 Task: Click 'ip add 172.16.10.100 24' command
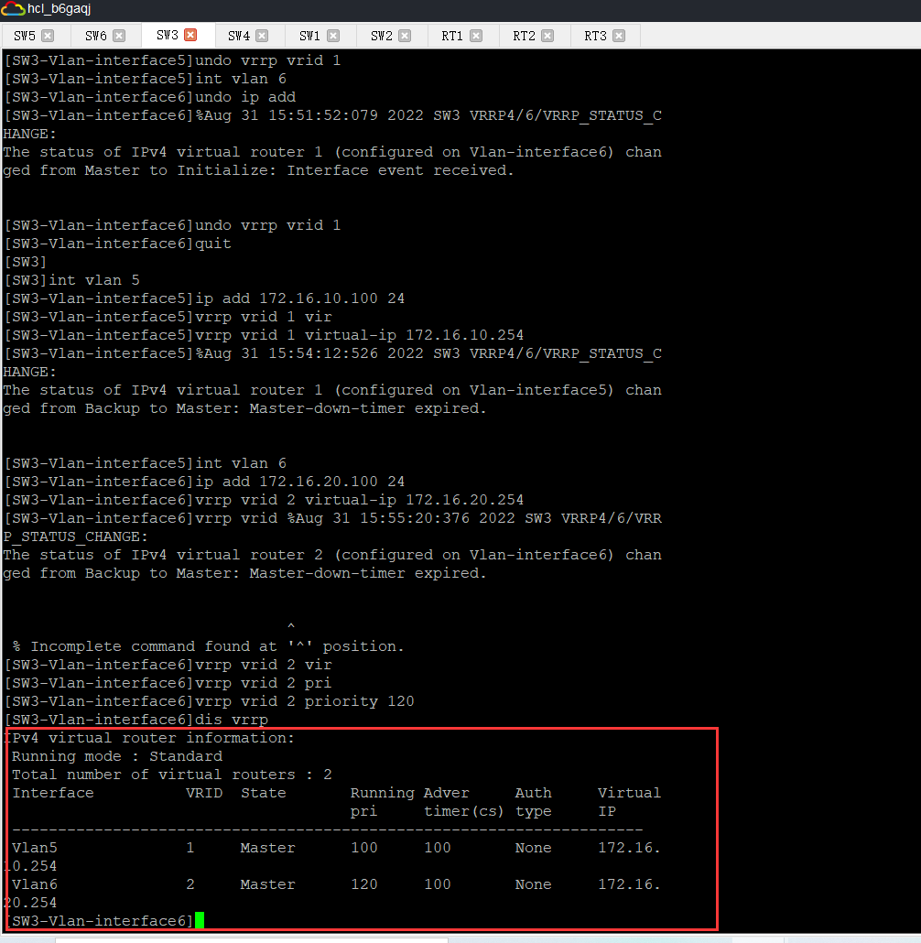pyautogui.click(x=204, y=298)
